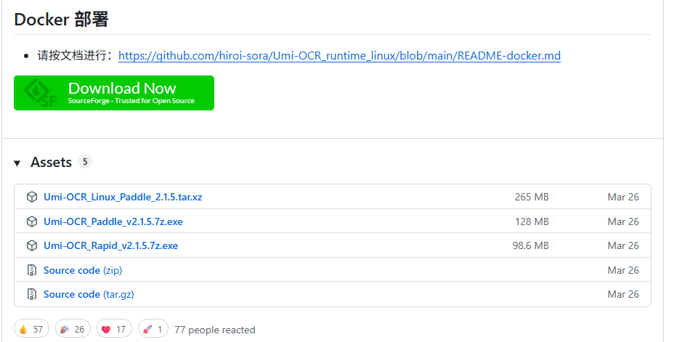
Task: Click the 265 MB size value
Action: [x=532, y=197]
